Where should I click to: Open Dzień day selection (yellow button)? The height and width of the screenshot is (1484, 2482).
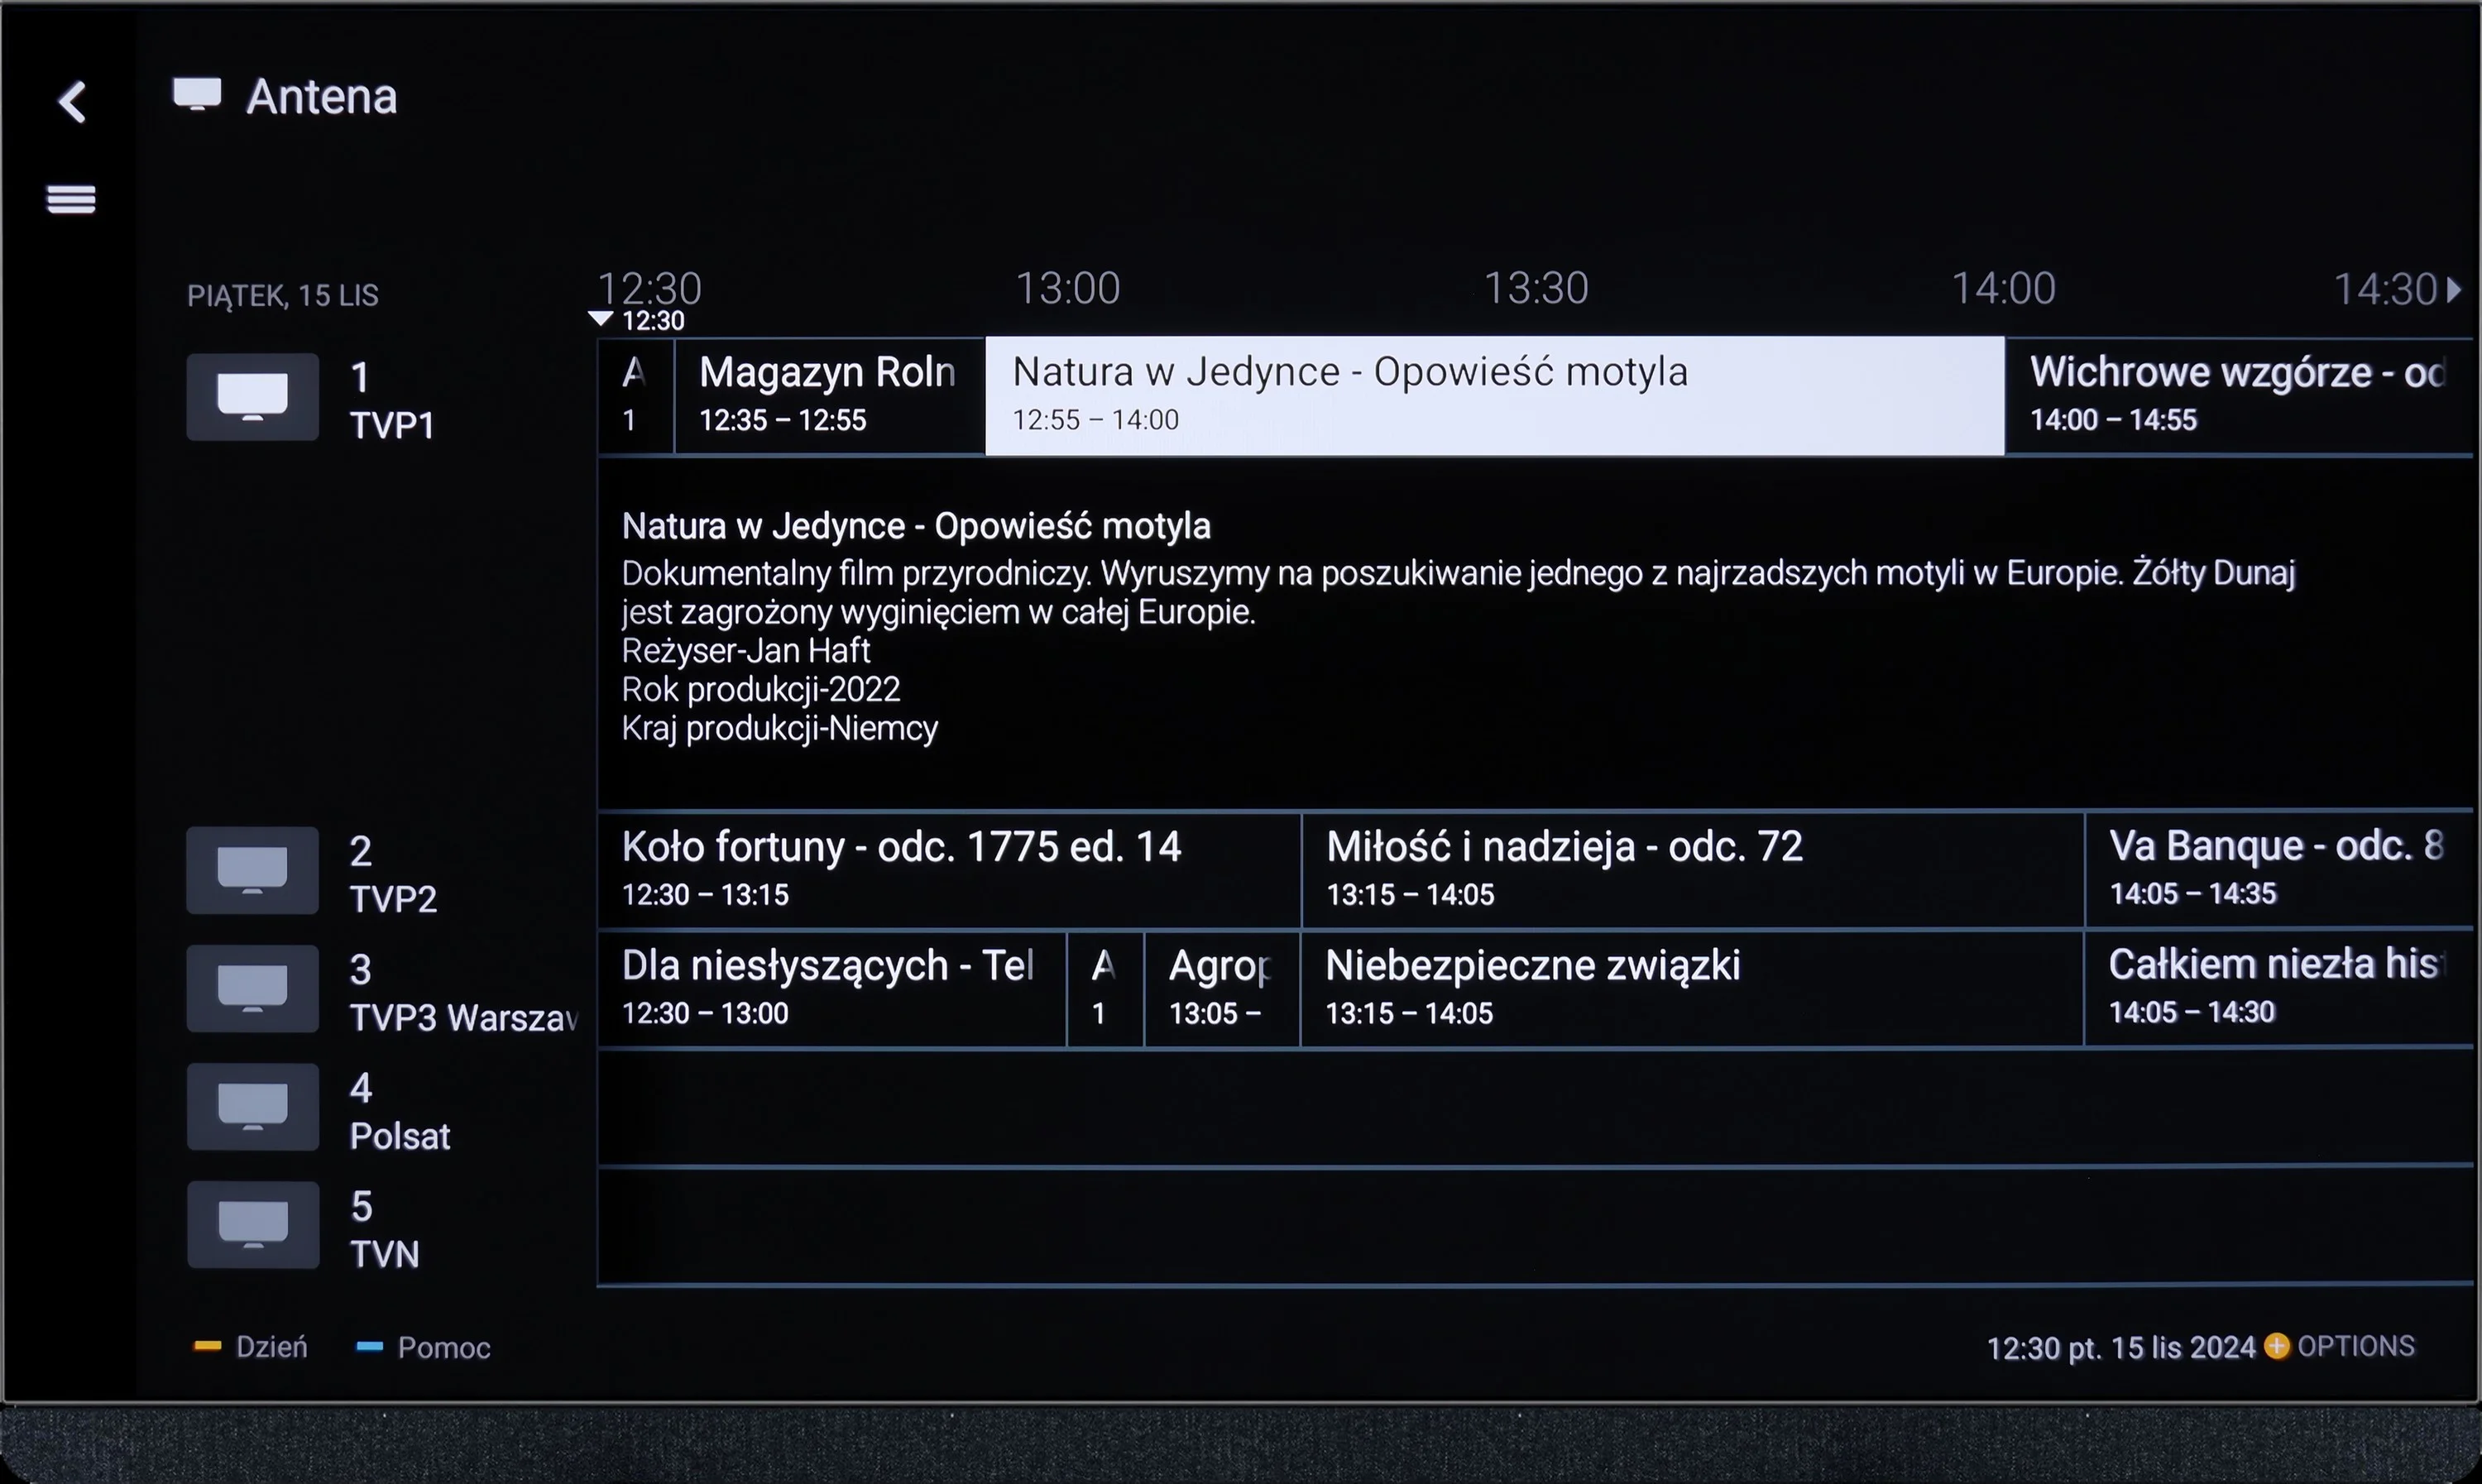[250, 1347]
